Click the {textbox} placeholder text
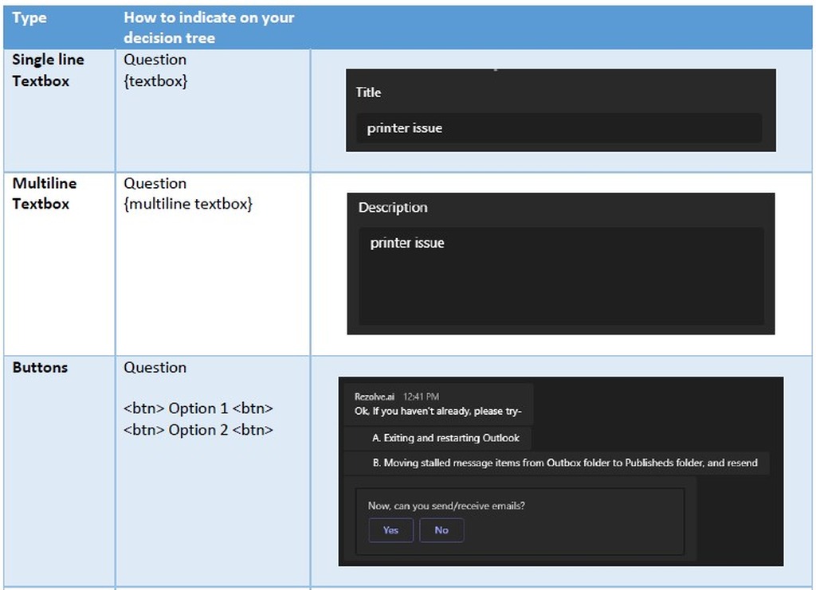Viewport: 816px width, 590px height. pyautogui.click(x=156, y=80)
